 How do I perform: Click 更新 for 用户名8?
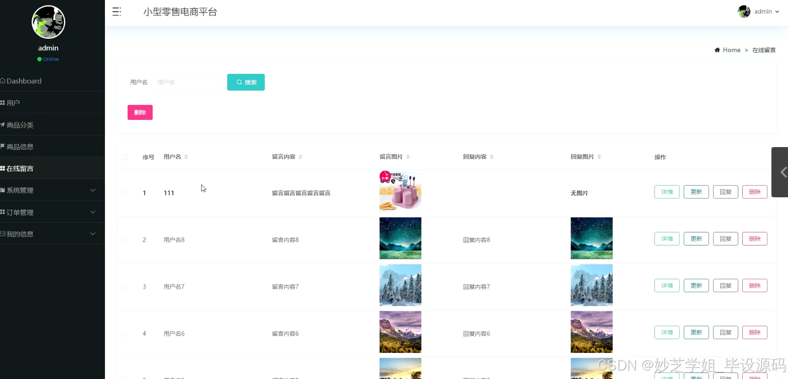click(696, 239)
